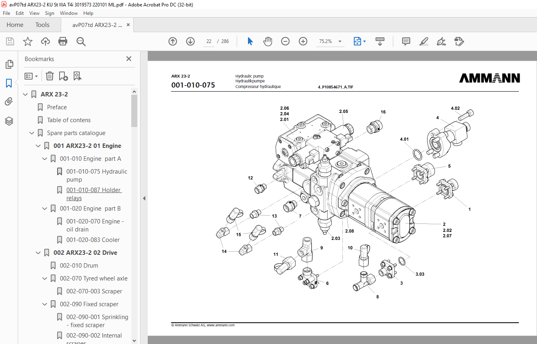The image size is (537, 344).
Task: Go to next page arrow
Action: coord(190,41)
